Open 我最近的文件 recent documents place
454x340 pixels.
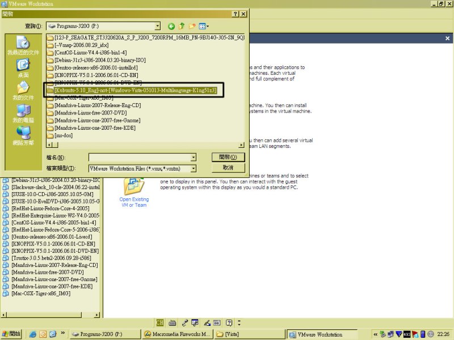pyautogui.click(x=23, y=45)
